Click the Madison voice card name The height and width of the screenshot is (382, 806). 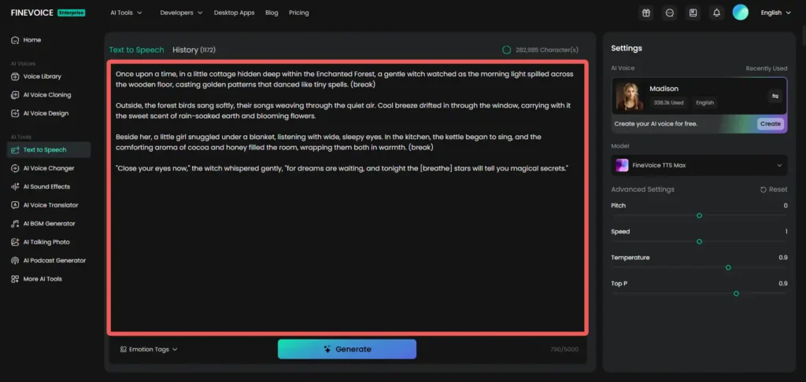(x=664, y=89)
